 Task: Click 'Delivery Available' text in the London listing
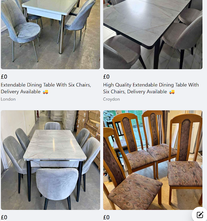tap(21, 92)
